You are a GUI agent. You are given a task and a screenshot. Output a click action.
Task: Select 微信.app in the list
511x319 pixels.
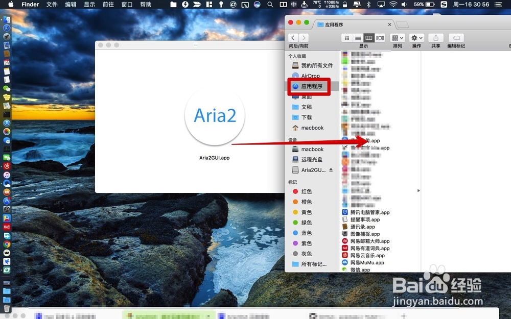tap(360, 269)
